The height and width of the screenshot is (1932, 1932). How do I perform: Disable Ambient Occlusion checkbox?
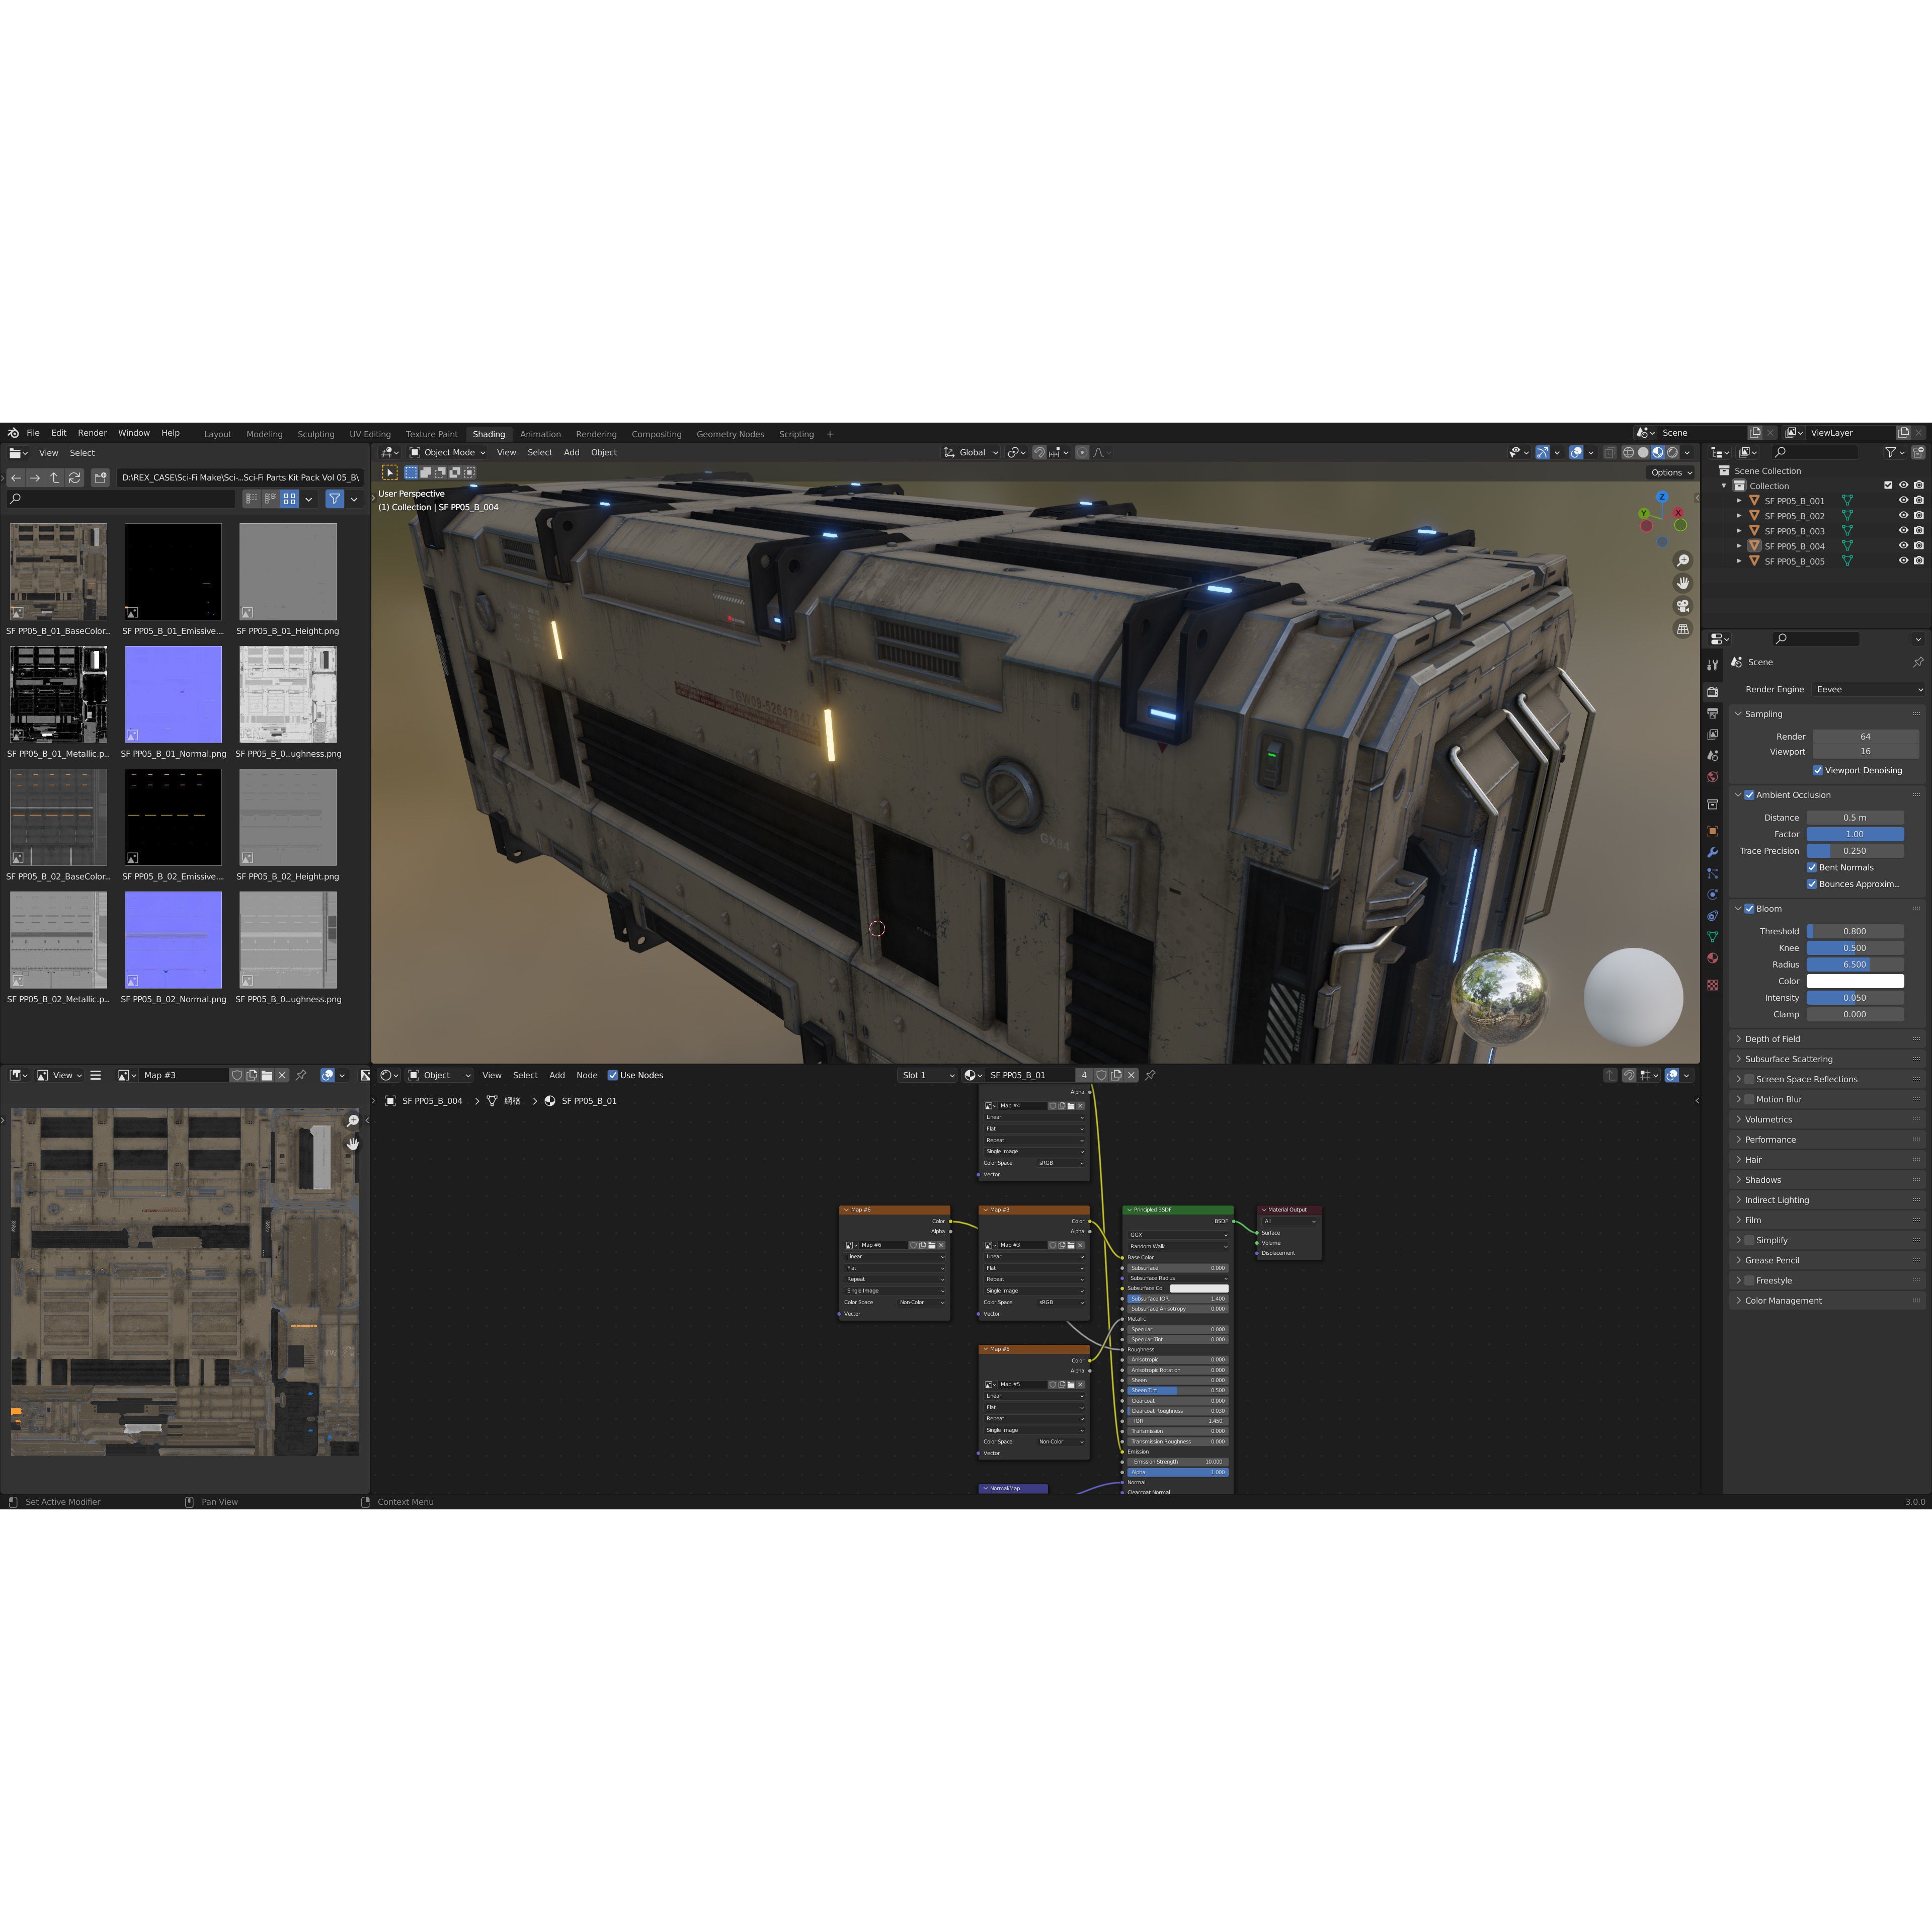click(1750, 796)
